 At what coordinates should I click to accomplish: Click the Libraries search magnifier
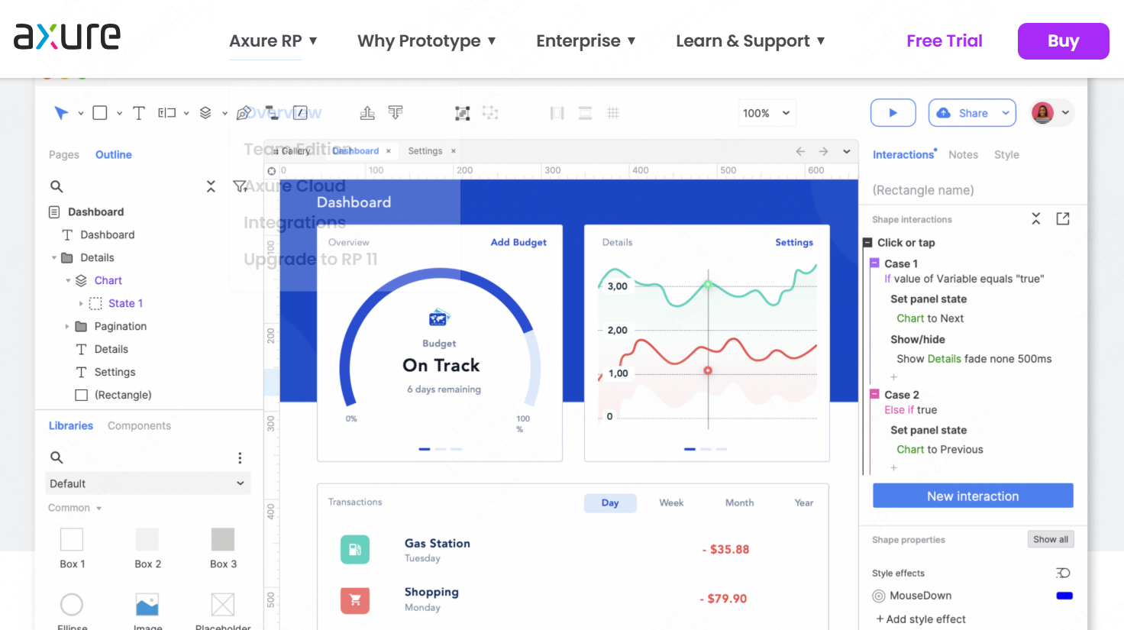(x=57, y=457)
